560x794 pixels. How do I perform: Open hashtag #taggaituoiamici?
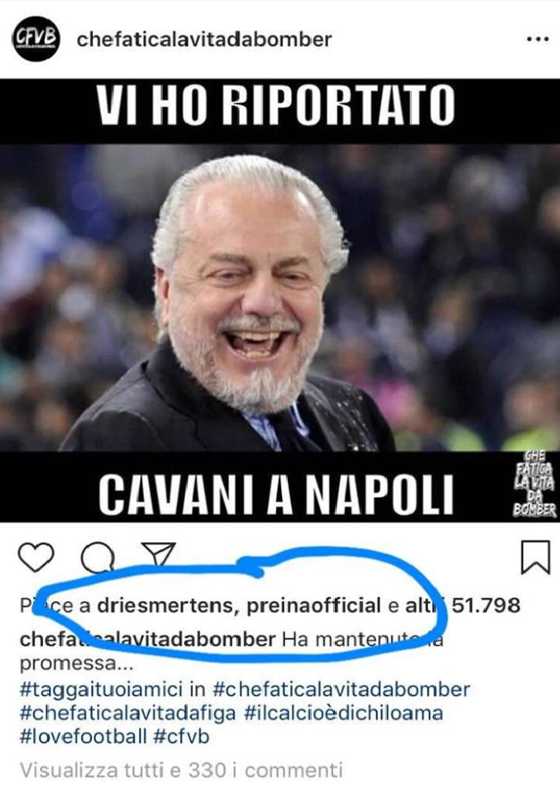112,690
